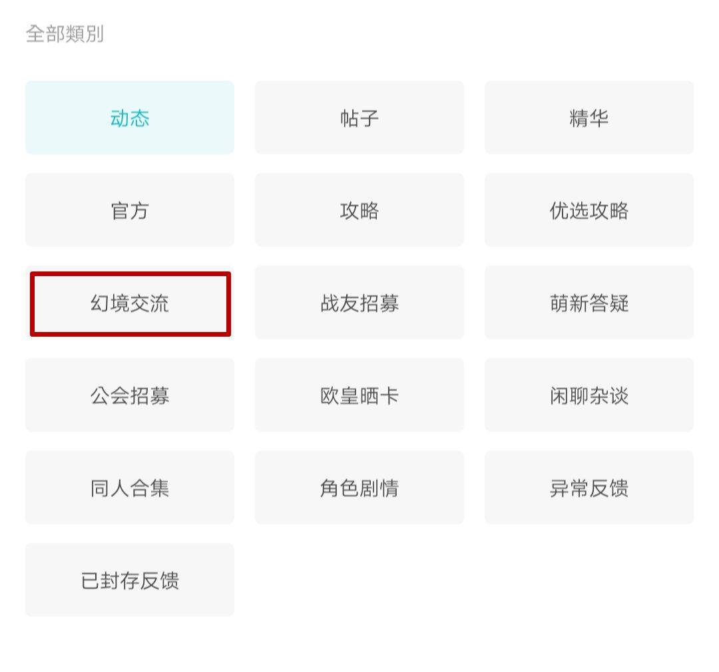Choose the 公会招募 category
This screenshot has width=719, height=672.
click(130, 395)
